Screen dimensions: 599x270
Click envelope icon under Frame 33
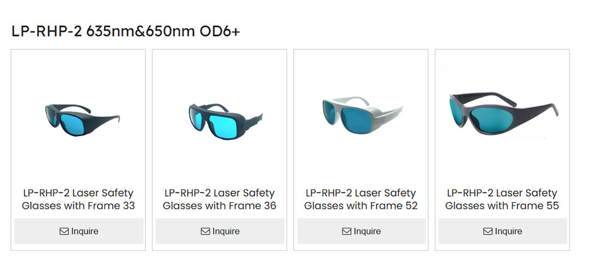pos(64,232)
